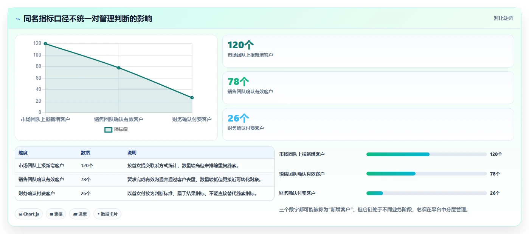Select the 数据卡片 tag
Viewport: 529px width, 234px height.
[107, 214]
